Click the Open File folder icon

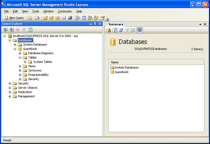tap(45, 18)
